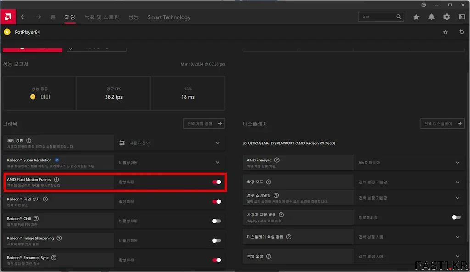Show help for 색맹 보정

click(269, 256)
